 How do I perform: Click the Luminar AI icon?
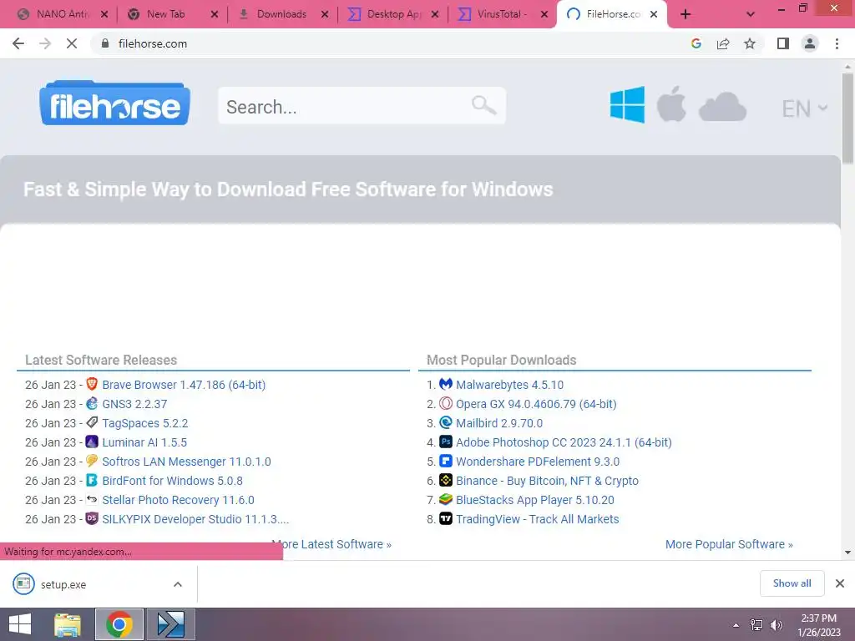[92, 442]
